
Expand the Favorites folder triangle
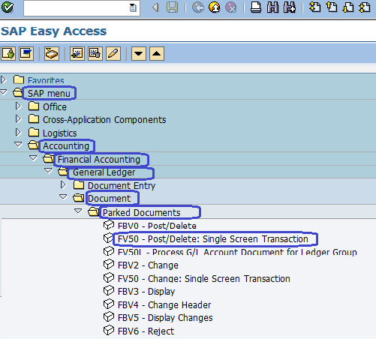coord(4,79)
